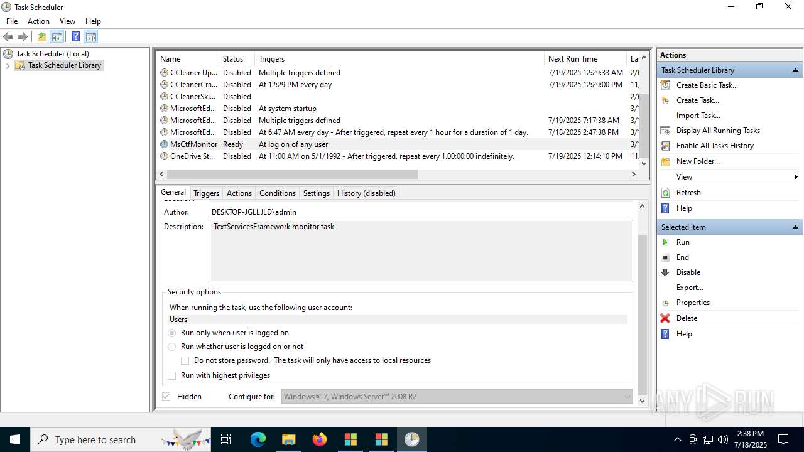
Task: Open the Help menu
Action: pyautogui.click(x=93, y=21)
